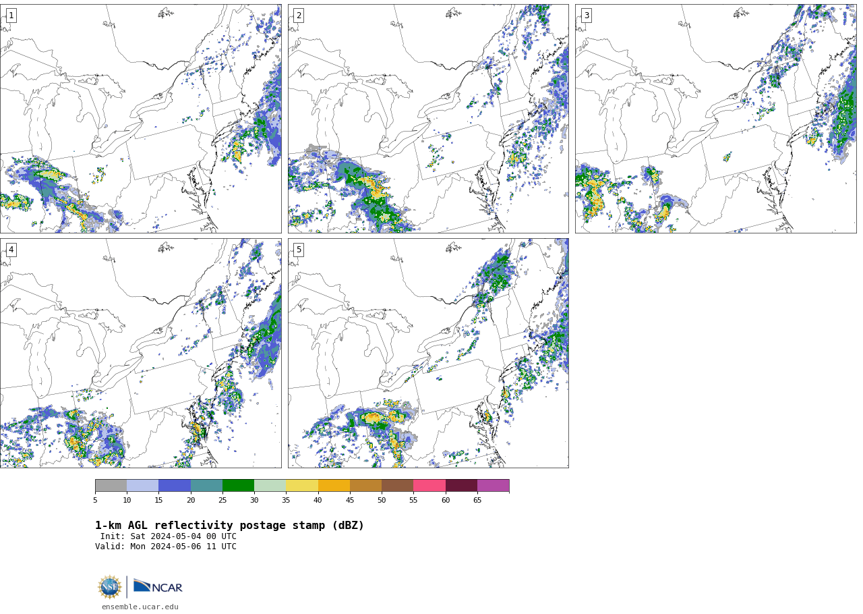Viewport: 863px width, 614px height.
Task: Click the colorbar tick label '5'
Action: [95, 500]
